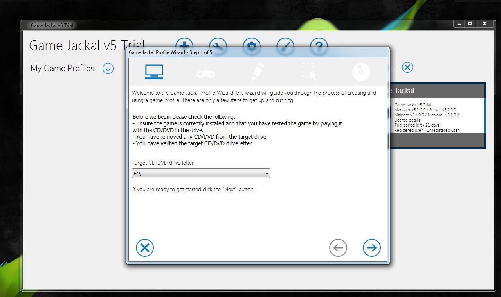Cancel the Profile Wizard with the X icon

pos(145,248)
